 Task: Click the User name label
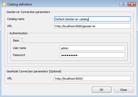coord(20,48)
